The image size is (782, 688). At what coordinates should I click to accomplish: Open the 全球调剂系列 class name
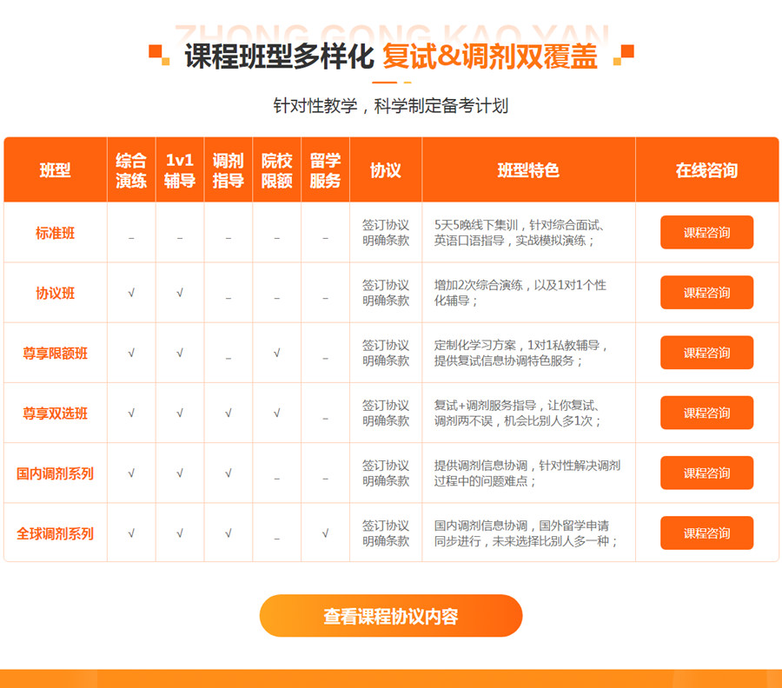click(56, 533)
